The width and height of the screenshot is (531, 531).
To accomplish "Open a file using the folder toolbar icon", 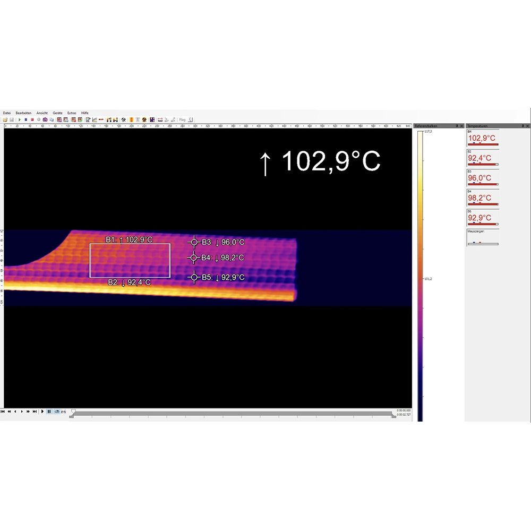I will click(x=5, y=120).
